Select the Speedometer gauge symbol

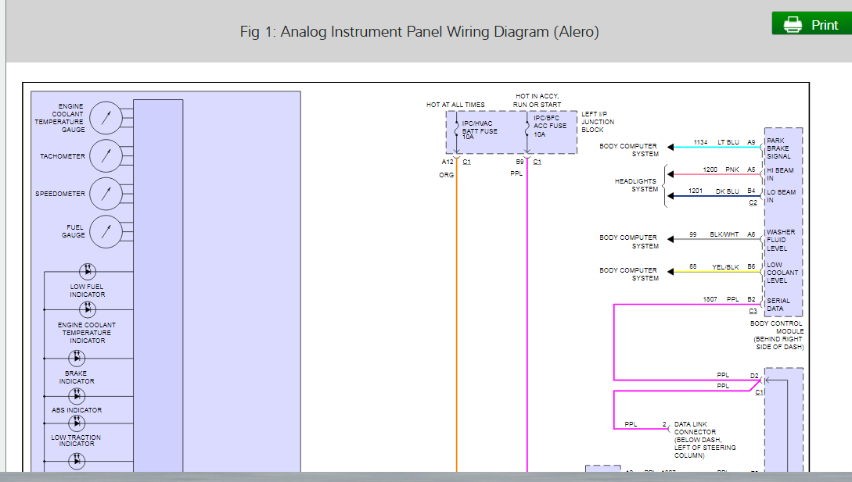tap(106, 194)
